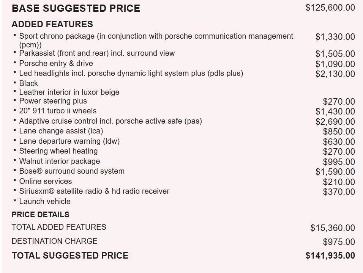Click Leather interior in luxor beige
Screen dimensions: 363x273
point(69,92)
